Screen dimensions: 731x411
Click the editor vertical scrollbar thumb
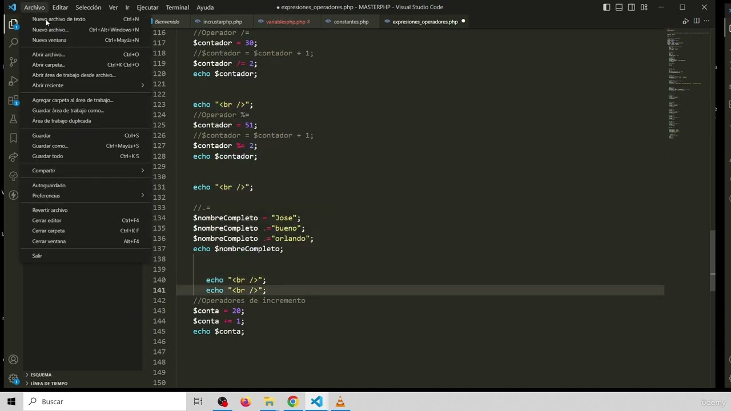713,261
